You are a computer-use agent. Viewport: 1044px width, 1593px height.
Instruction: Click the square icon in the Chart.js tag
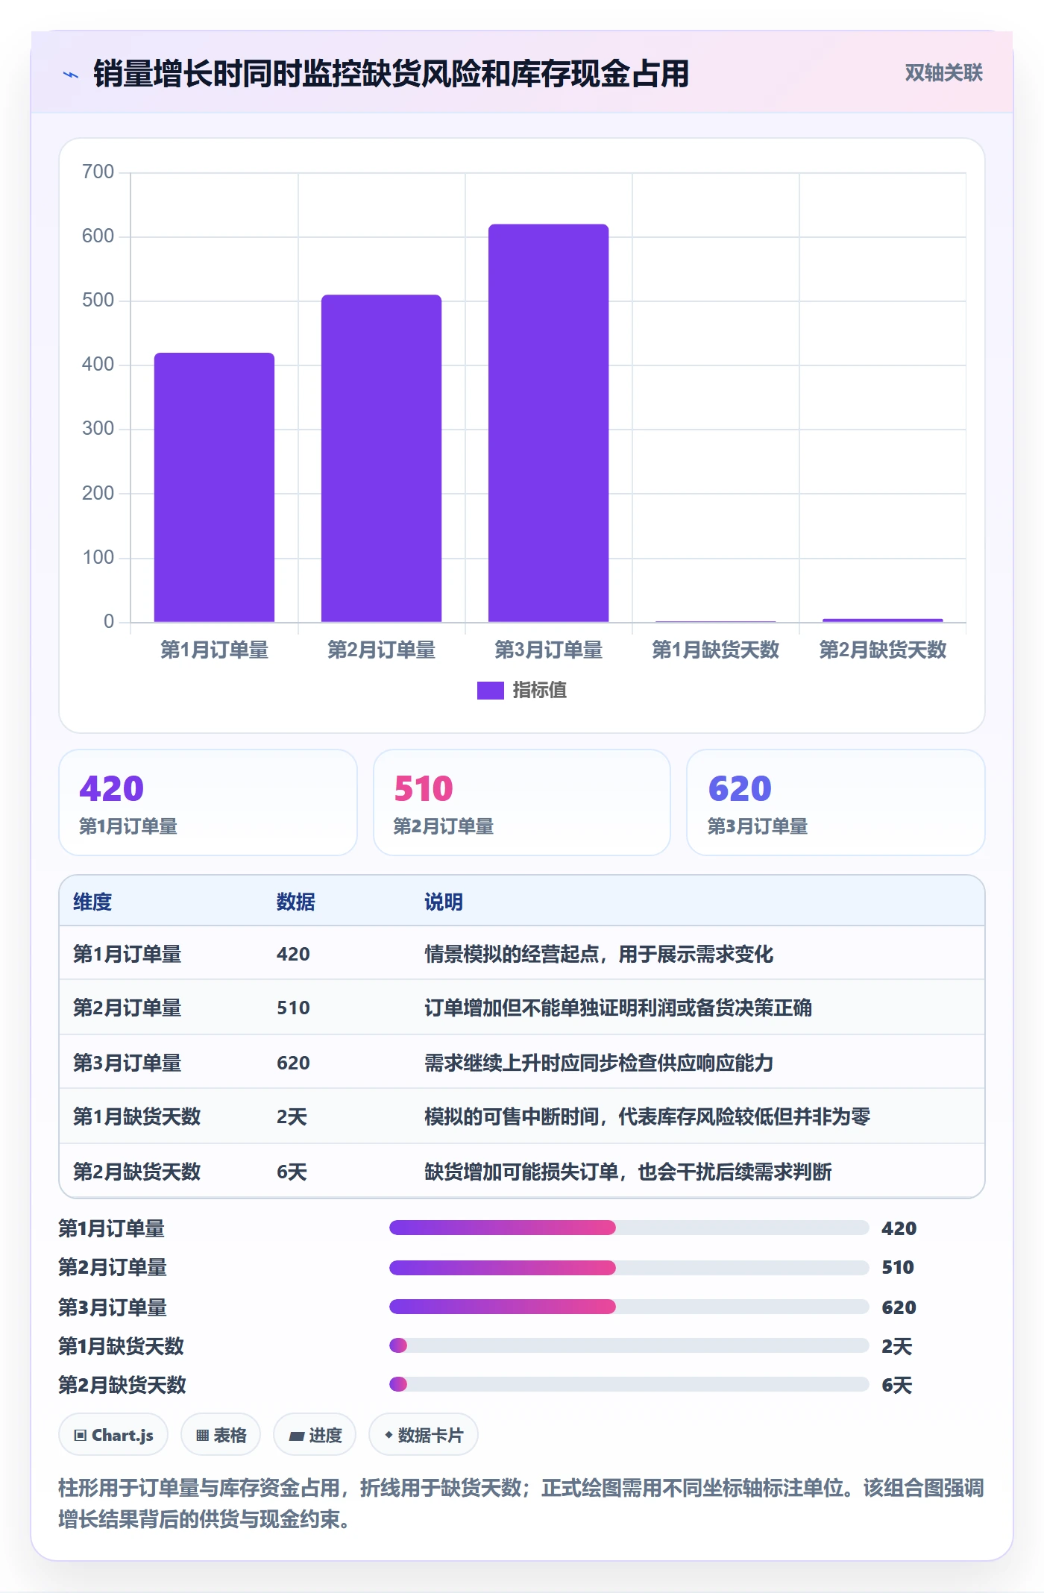81,1436
